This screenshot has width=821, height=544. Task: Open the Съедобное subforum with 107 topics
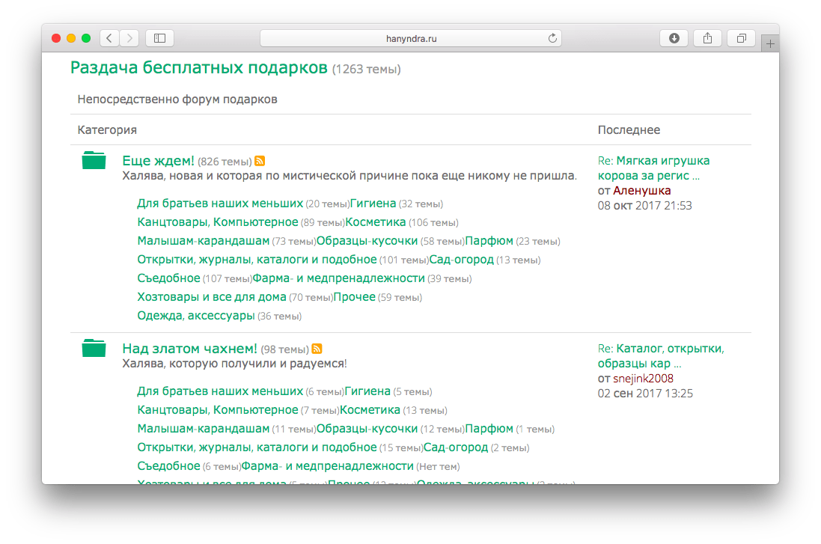168,278
